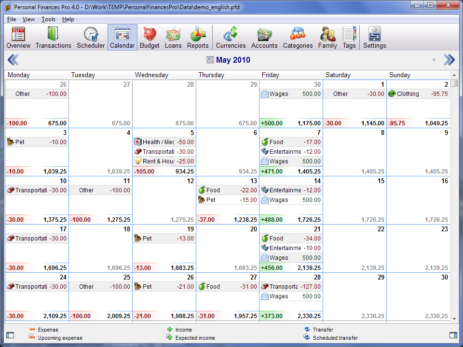Click scrollbar up arrow of calendar
463x347 pixels.
454,75
